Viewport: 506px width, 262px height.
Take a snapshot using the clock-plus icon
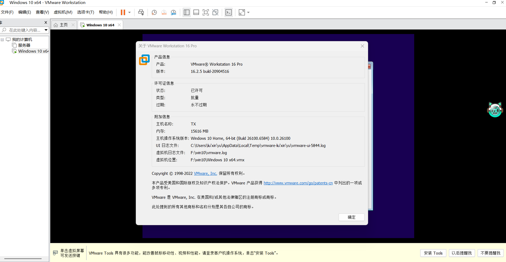[x=154, y=12]
